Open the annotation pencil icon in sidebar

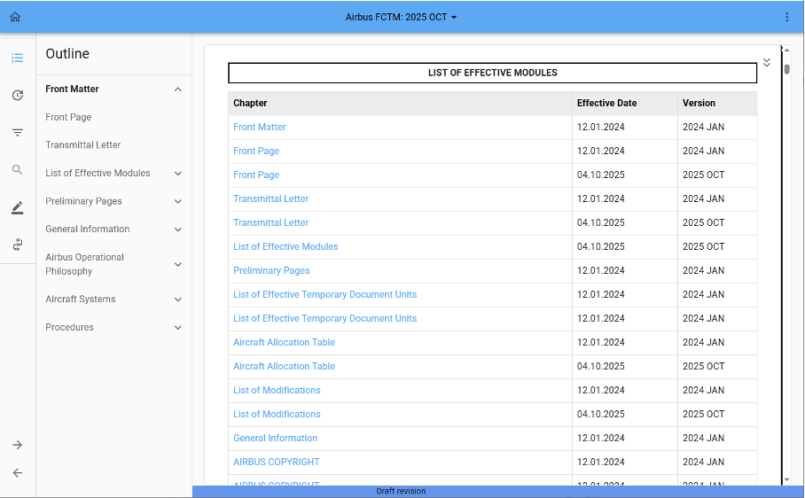coord(18,207)
